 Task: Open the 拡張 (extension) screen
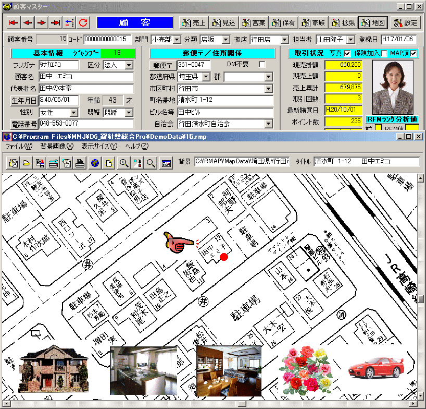point(343,22)
